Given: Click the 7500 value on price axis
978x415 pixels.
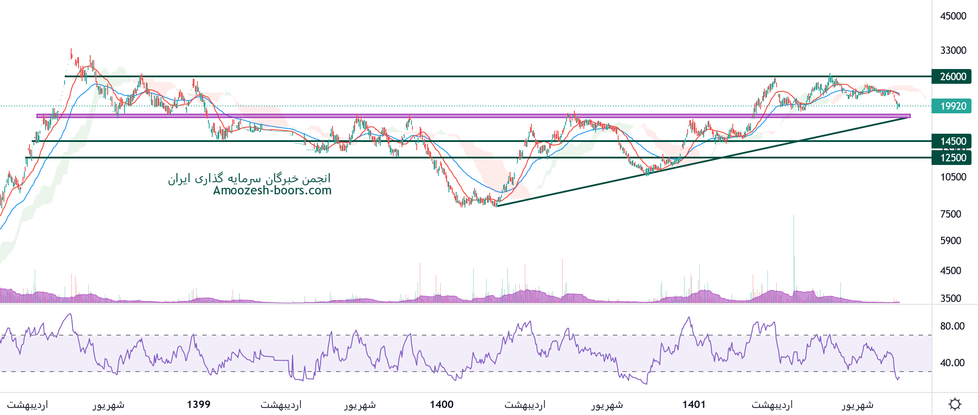Looking at the screenshot, I should (x=950, y=214).
